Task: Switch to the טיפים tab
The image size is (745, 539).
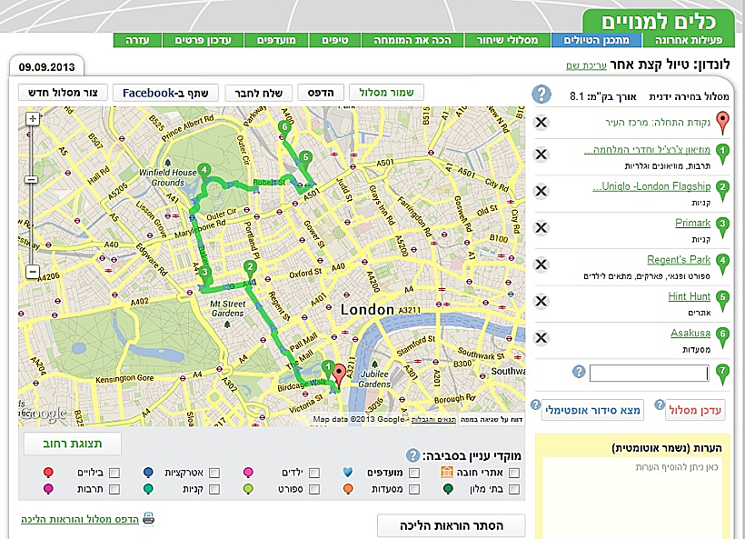Action: [334, 40]
